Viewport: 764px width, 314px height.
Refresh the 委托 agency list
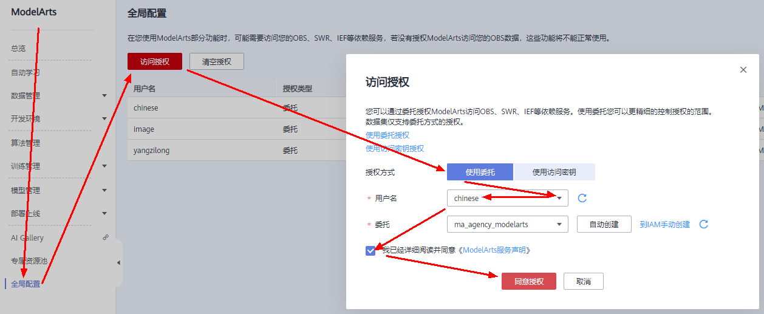click(704, 224)
